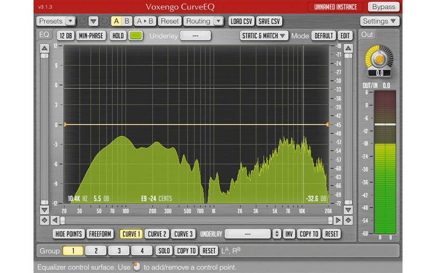Open the undo history dropdown arrow
Viewport: 448px width, 273px height.
pyautogui.click(x=93, y=21)
